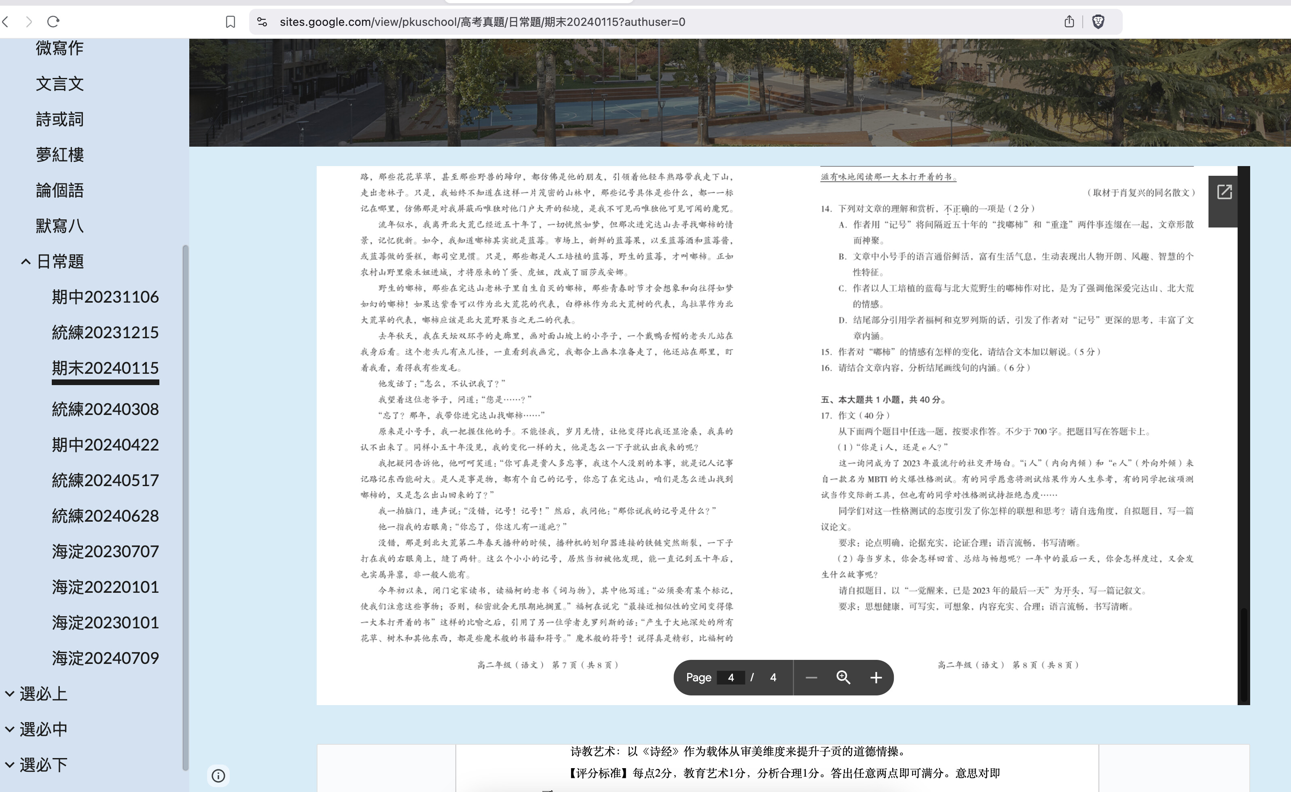Click the magnifier reset-zoom icon in the PDF toolbar
The height and width of the screenshot is (792, 1291).
pyautogui.click(x=843, y=677)
